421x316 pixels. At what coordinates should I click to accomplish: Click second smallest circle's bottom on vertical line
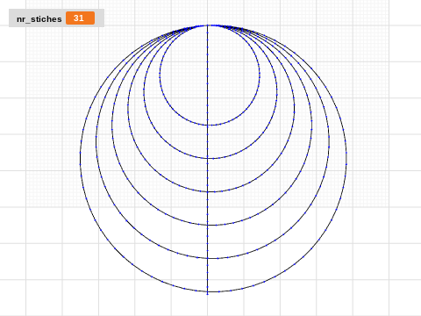(208, 159)
